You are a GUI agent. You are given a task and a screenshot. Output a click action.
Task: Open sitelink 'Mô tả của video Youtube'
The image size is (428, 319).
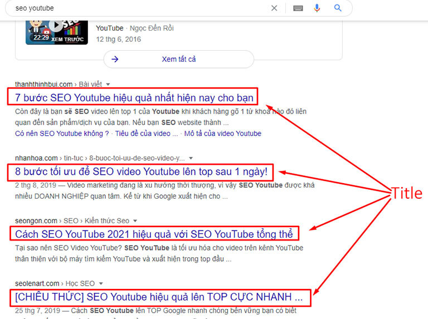click(223, 133)
